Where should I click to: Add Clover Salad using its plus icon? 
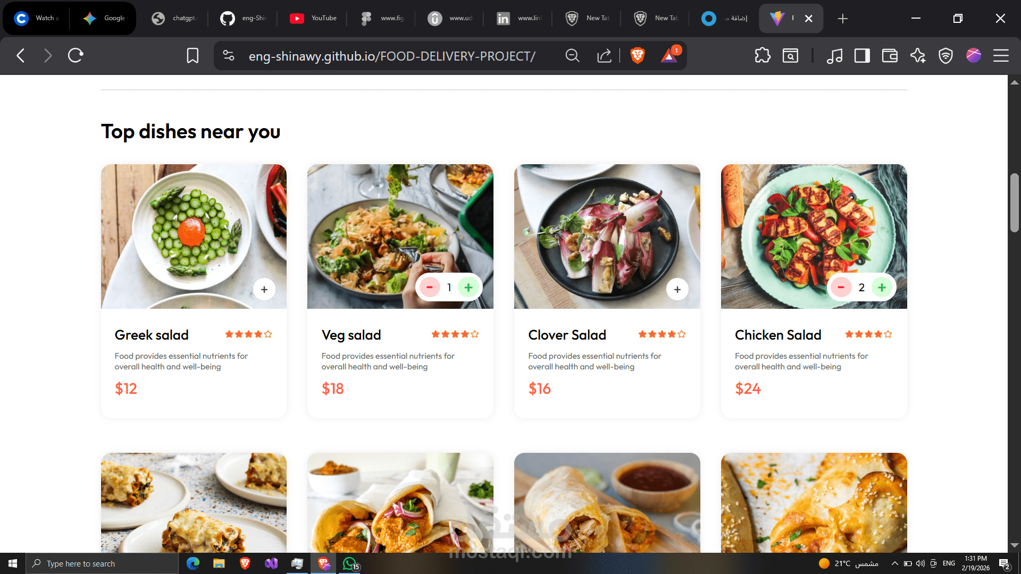click(x=677, y=290)
